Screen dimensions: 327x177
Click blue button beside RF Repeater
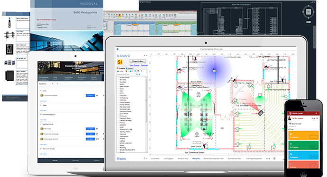91,129
